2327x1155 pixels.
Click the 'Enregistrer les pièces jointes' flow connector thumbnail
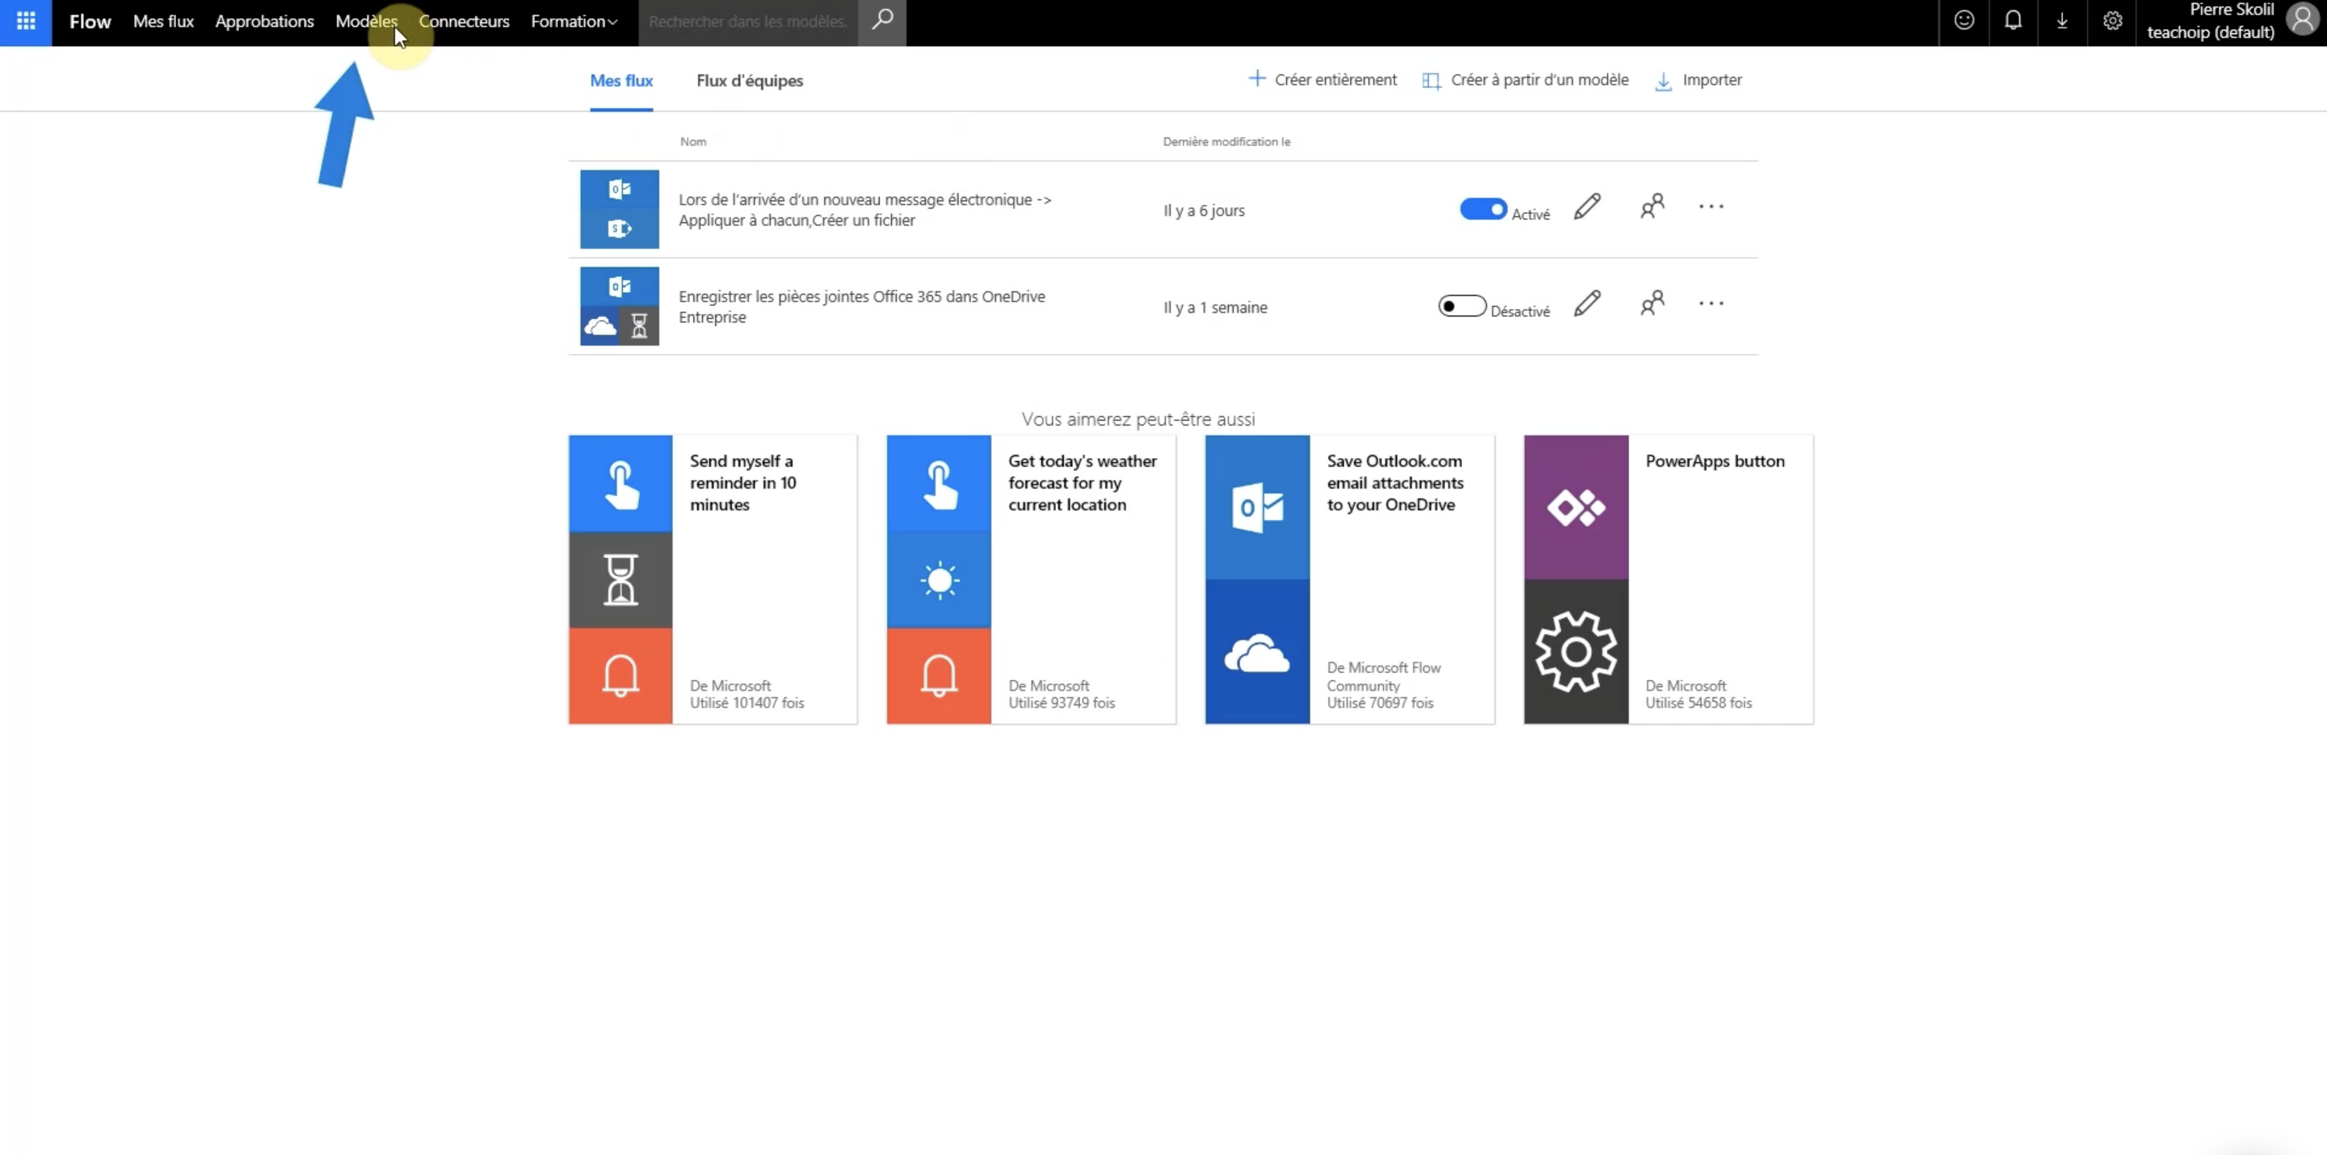point(620,306)
